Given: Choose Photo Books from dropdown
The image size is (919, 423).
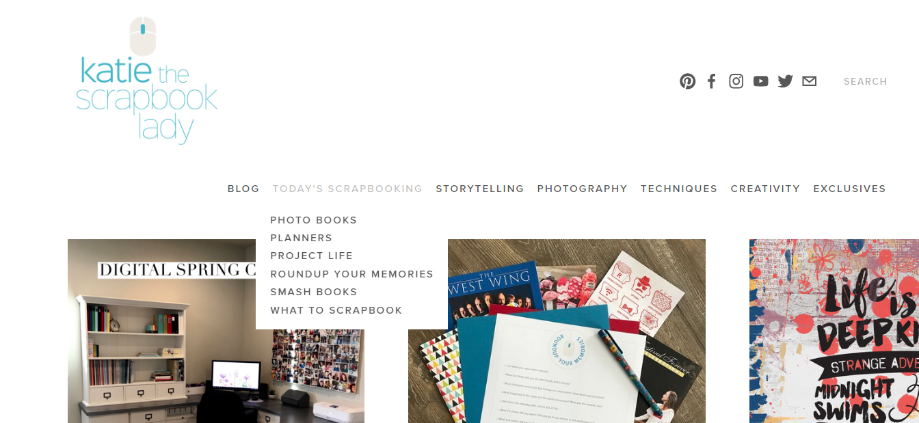Looking at the screenshot, I should [314, 220].
